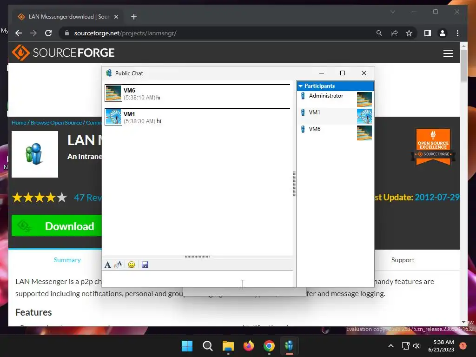Open Firefox from the taskbar
Screen dimensions: 476x357
[249, 346]
